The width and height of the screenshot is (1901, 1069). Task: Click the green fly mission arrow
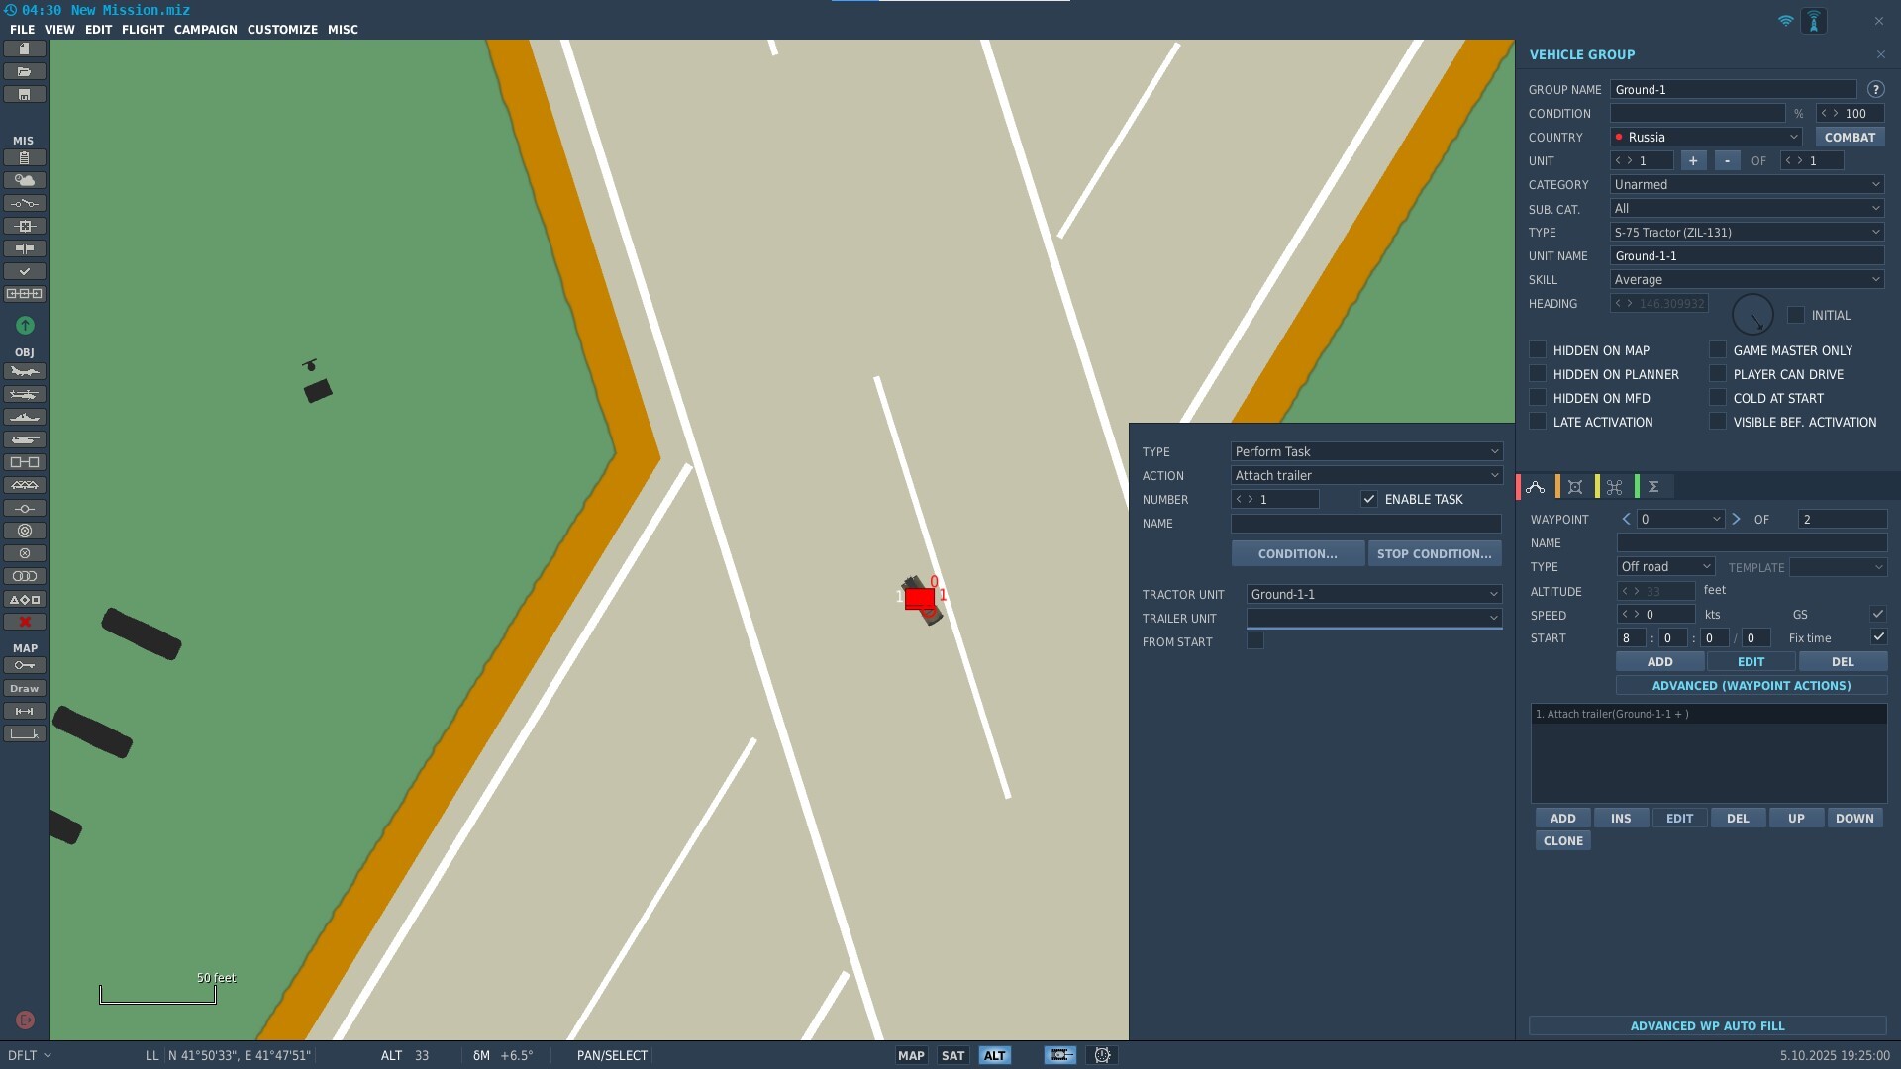pyautogui.click(x=25, y=325)
